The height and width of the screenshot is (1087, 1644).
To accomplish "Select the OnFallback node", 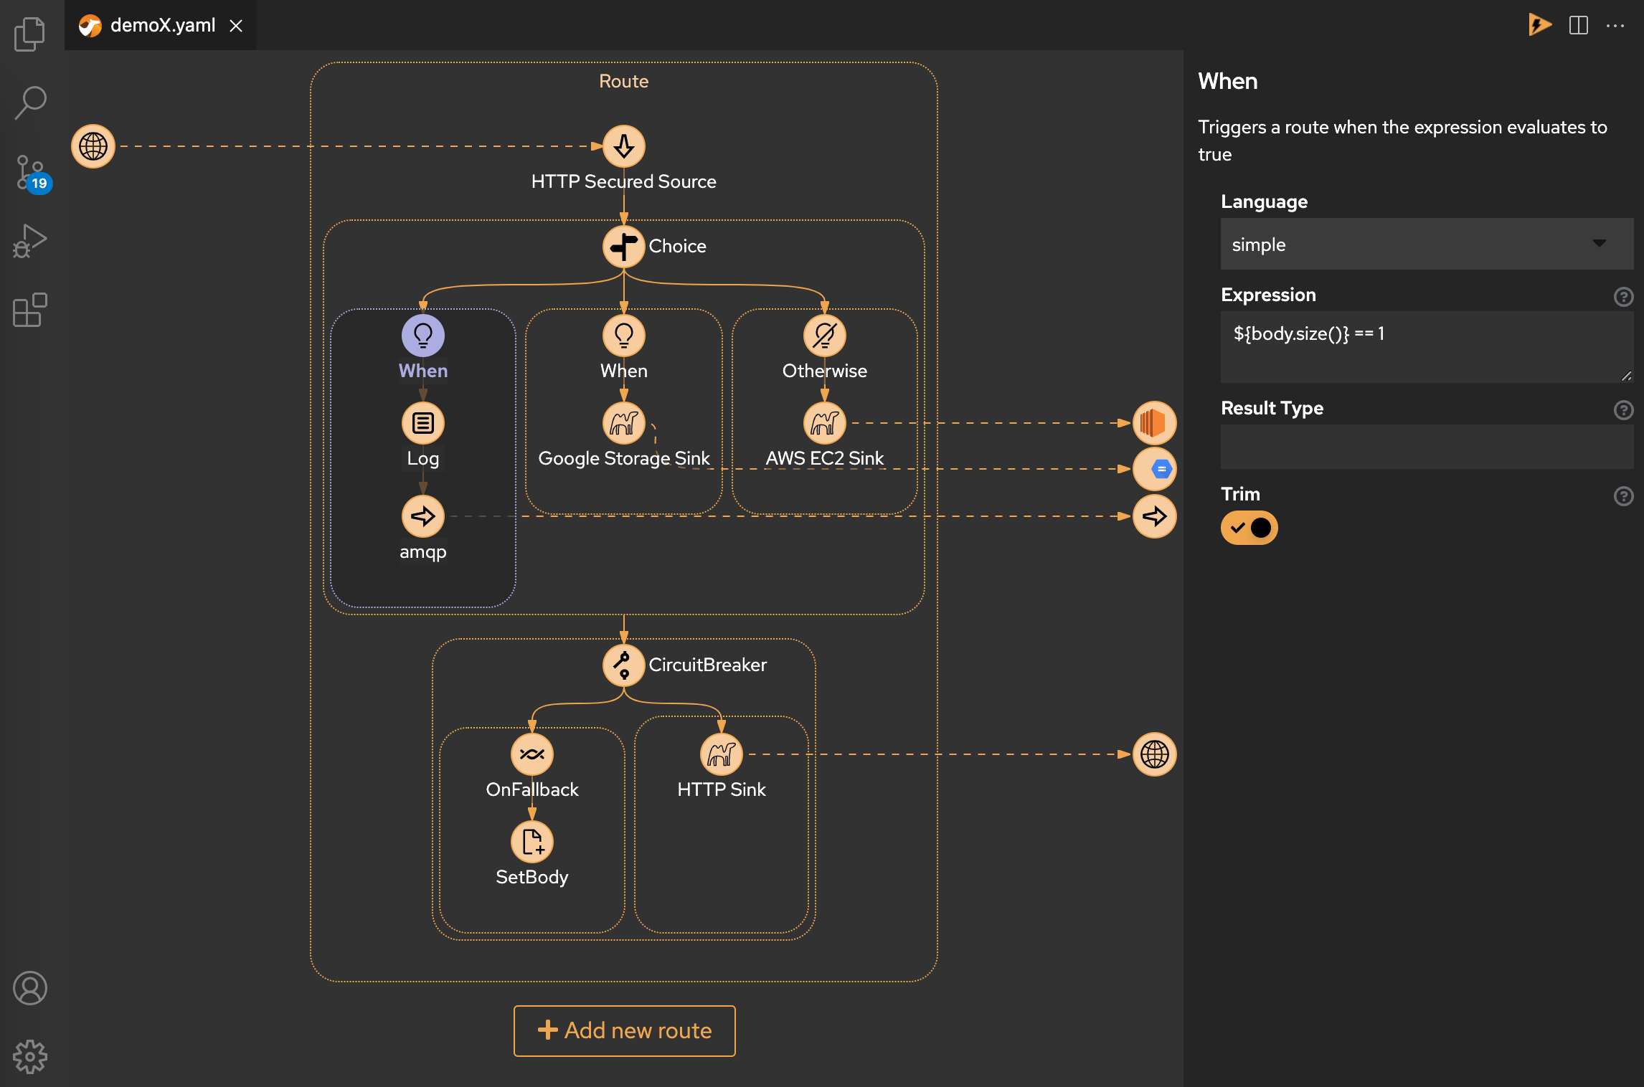I will (532, 754).
